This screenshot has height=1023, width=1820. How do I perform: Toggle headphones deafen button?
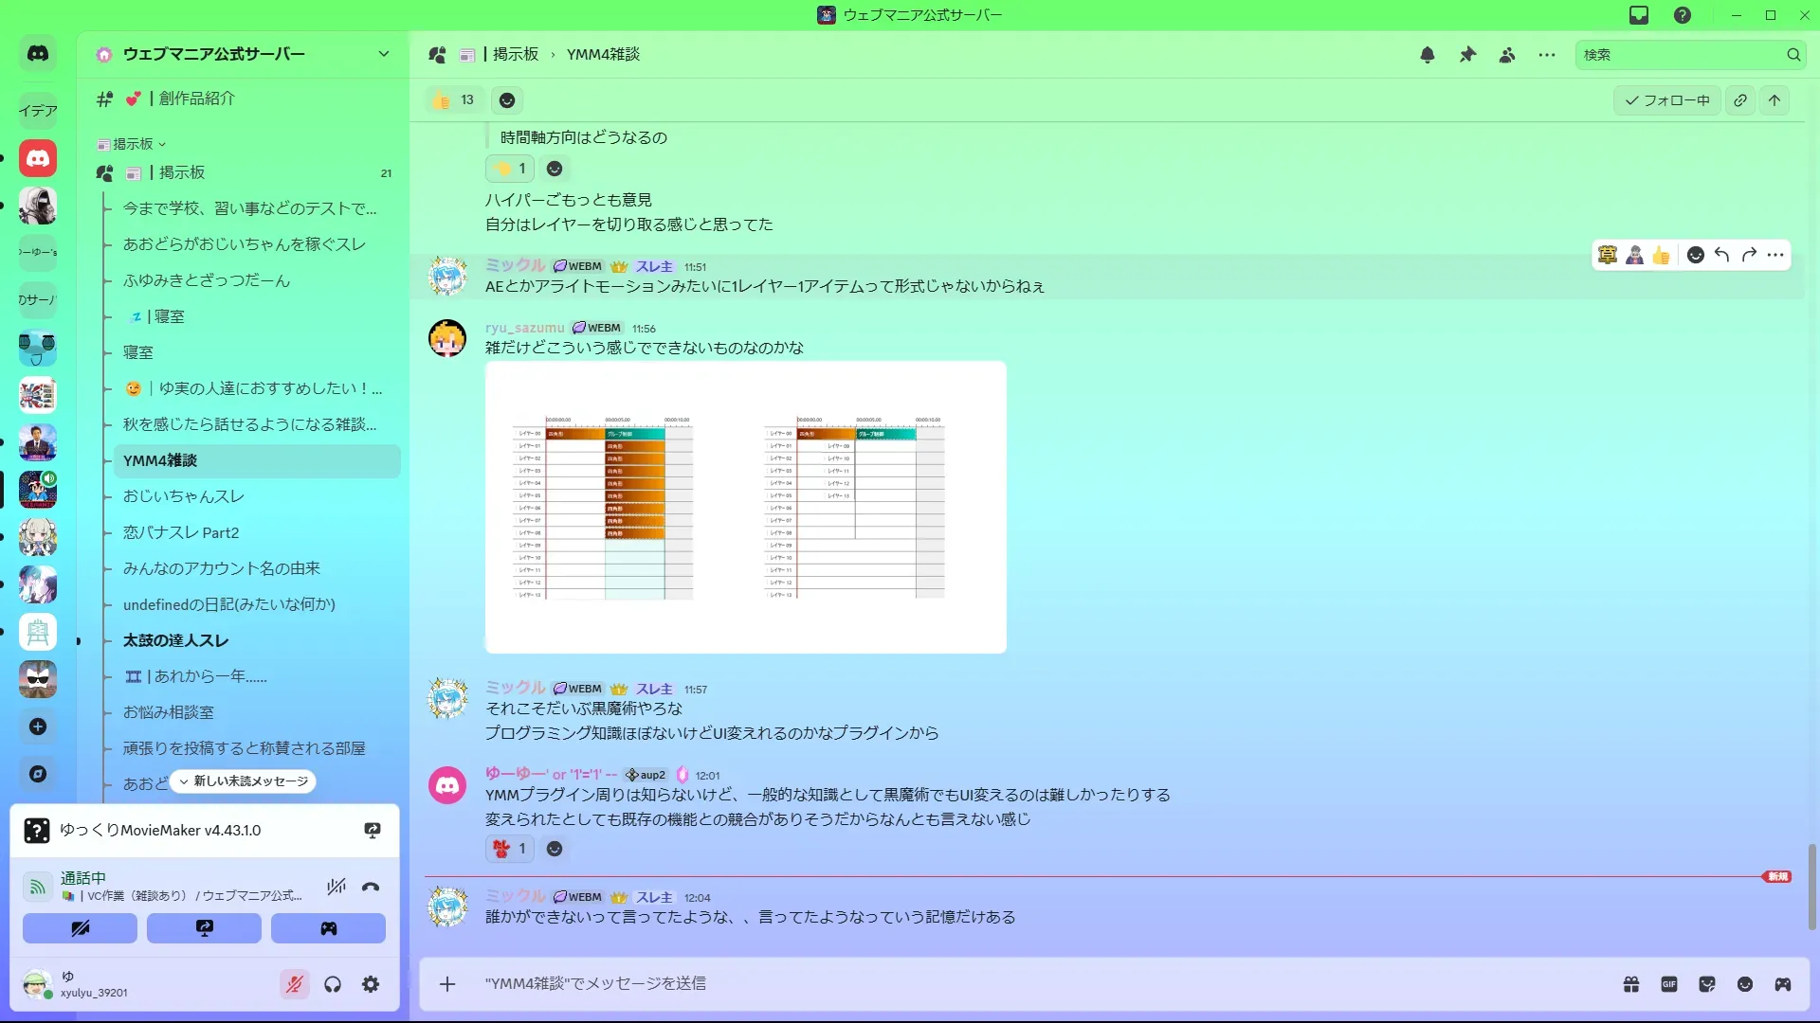[x=333, y=984]
